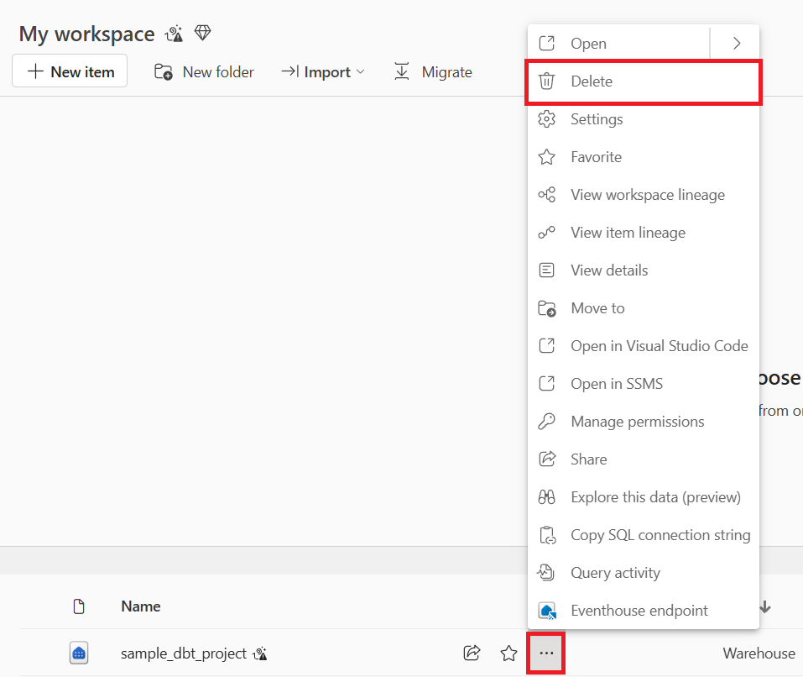Click the document icon in the Name column header
Viewport: 803px width, 677px height.
click(79, 605)
